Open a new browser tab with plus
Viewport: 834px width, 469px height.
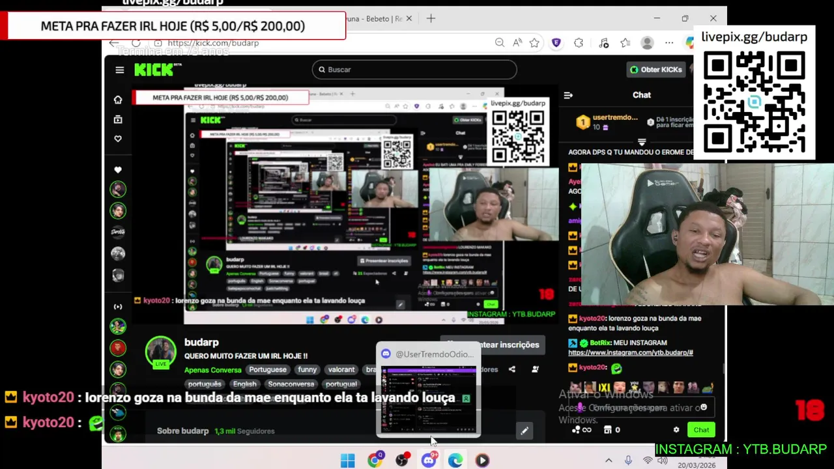tap(431, 18)
